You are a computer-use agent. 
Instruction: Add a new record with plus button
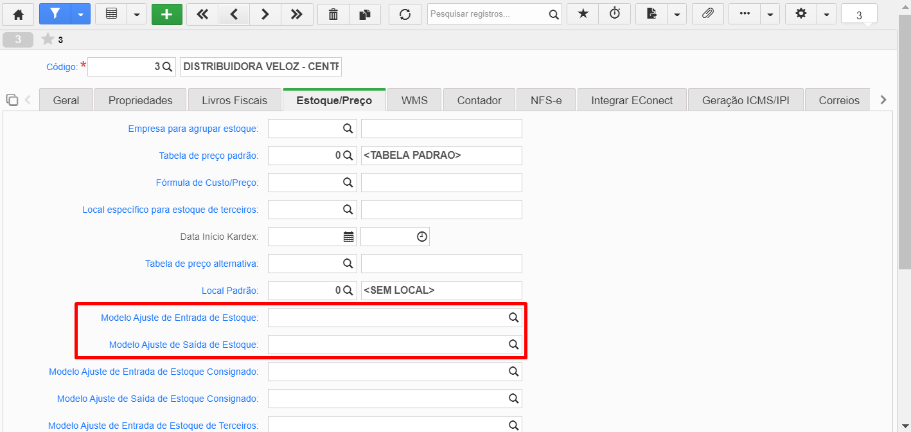tap(167, 14)
